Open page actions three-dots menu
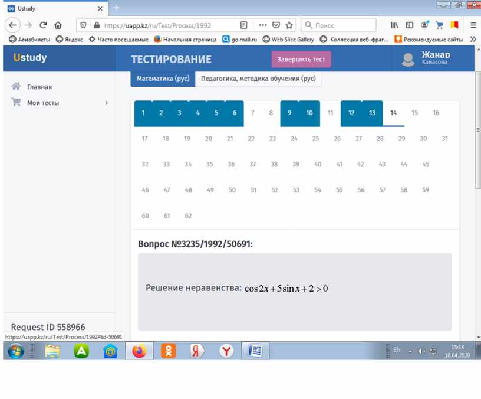 click(x=262, y=25)
